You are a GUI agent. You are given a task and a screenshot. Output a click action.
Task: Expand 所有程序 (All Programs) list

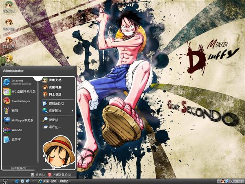coord(19,168)
